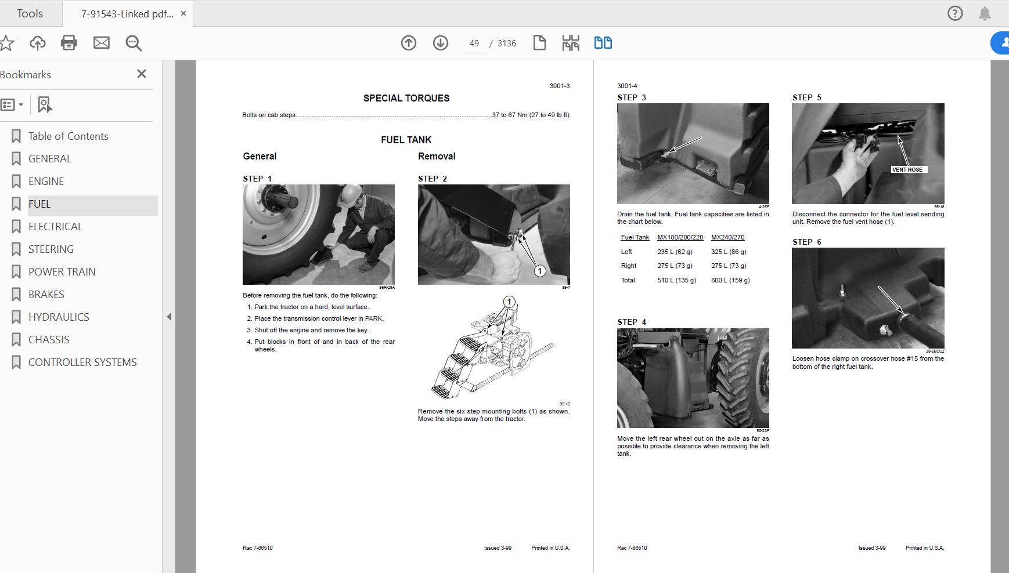Click the 'Fuel Tank' column header
The image size is (1009, 573).
[635, 238]
